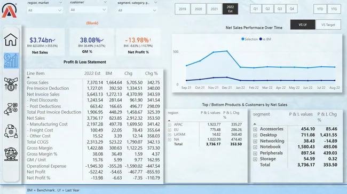Open the Sales handshake icon
The height and width of the screenshot is (194, 347).
pyautogui.click(x=11, y=84)
